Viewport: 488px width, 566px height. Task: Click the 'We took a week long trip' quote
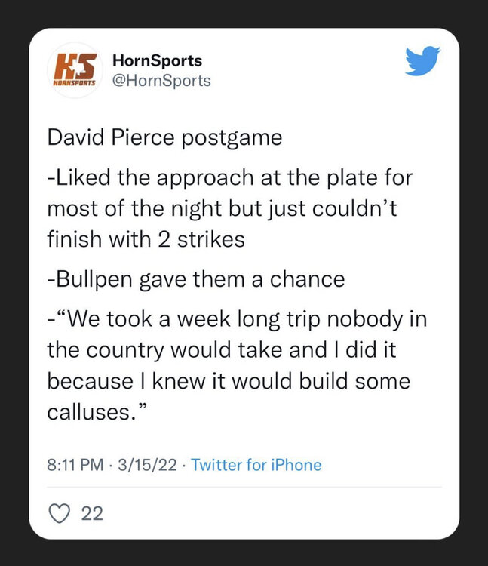237,319
